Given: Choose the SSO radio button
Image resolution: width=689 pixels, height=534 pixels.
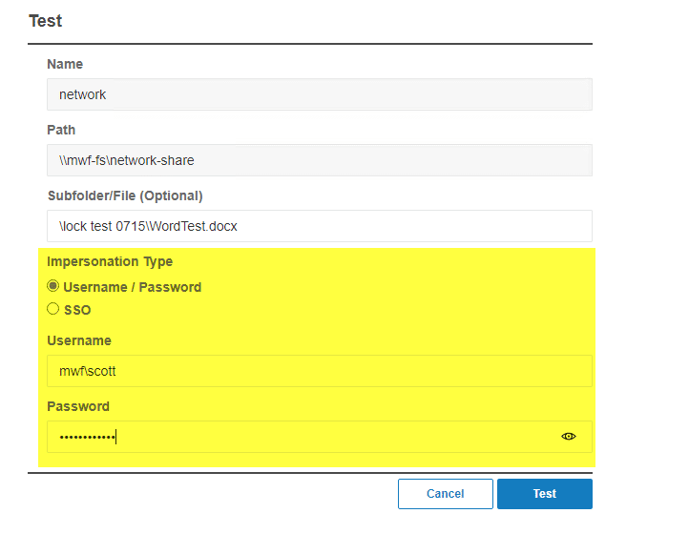Looking at the screenshot, I should (x=53, y=309).
